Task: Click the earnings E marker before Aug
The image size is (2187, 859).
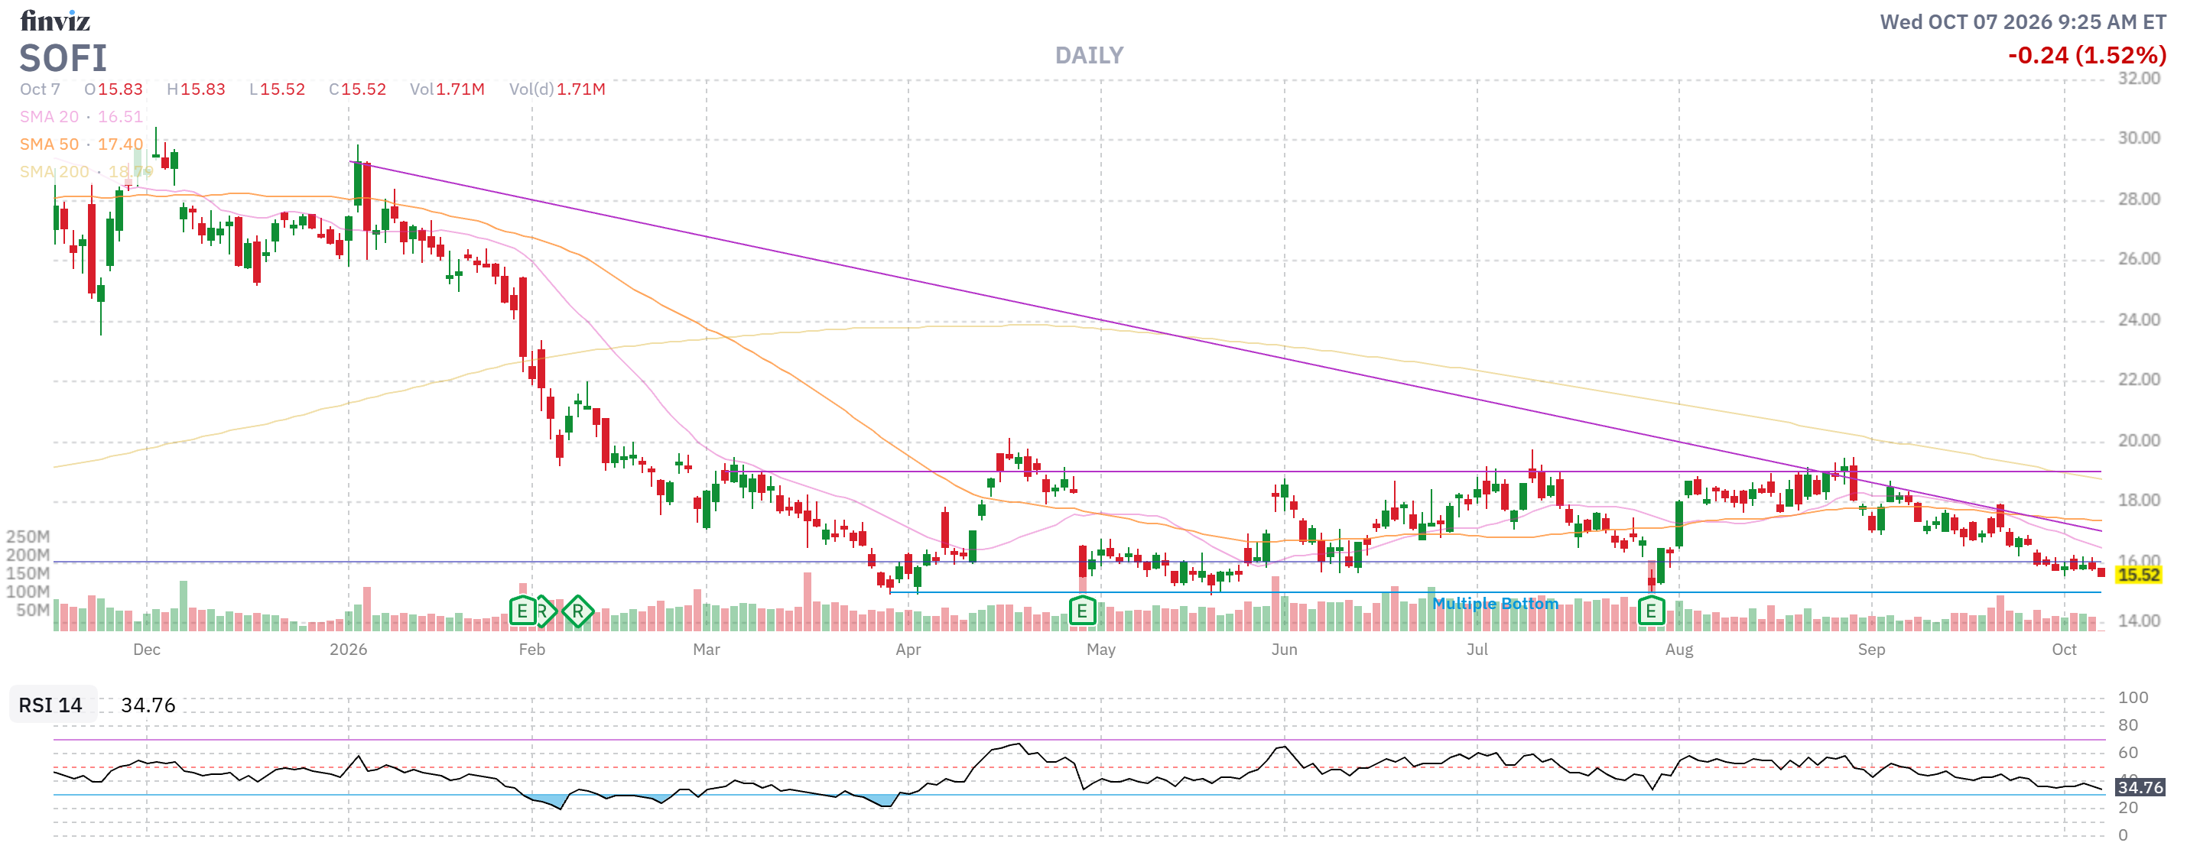Action: (x=1650, y=611)
